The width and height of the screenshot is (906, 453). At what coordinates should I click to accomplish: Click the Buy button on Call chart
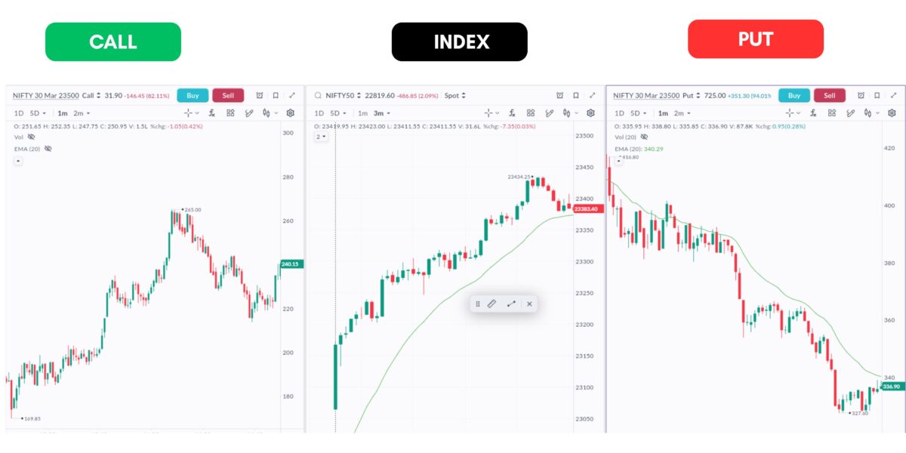tap(193, 96)
